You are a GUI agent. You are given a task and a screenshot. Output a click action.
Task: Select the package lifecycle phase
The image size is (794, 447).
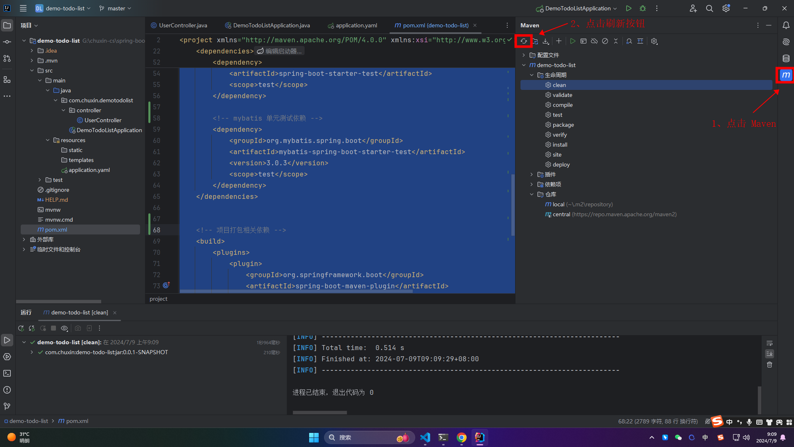[x=563, y=125]
